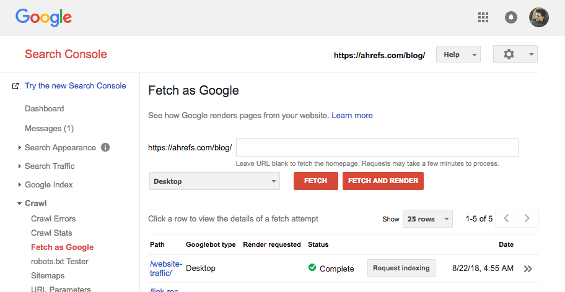565x292 pixels.
Task: Click the notifications bell icon
Action: pos(511,17)
